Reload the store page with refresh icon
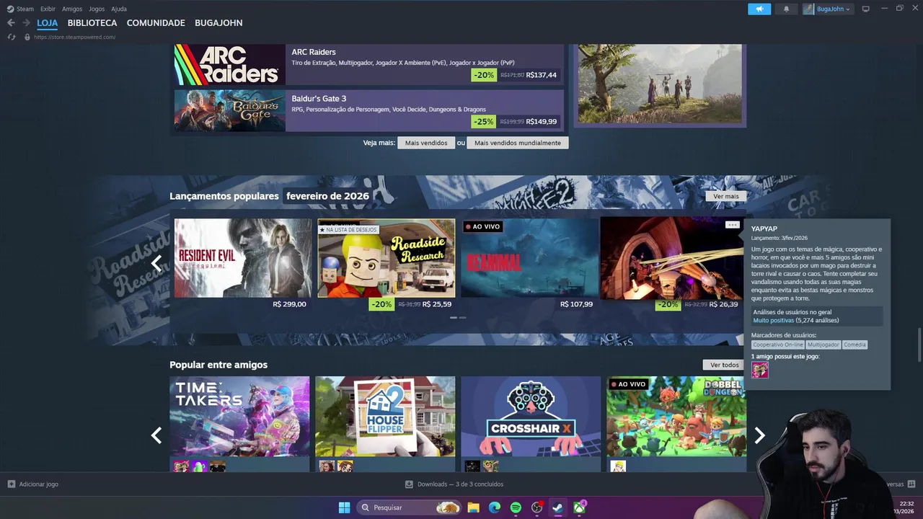Image resolution: width=923 pixels, height=519 pixels. (x=11, y=37)
